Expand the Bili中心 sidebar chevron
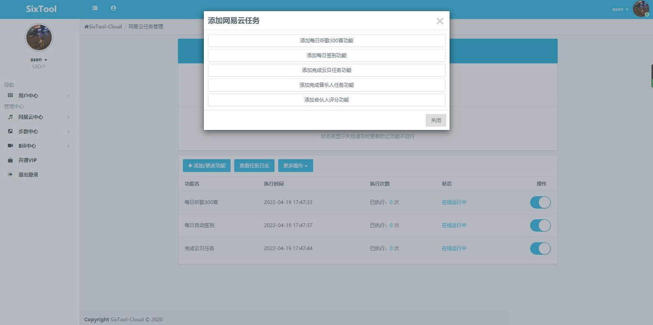653x325 pixels. (x=68, y=146)
